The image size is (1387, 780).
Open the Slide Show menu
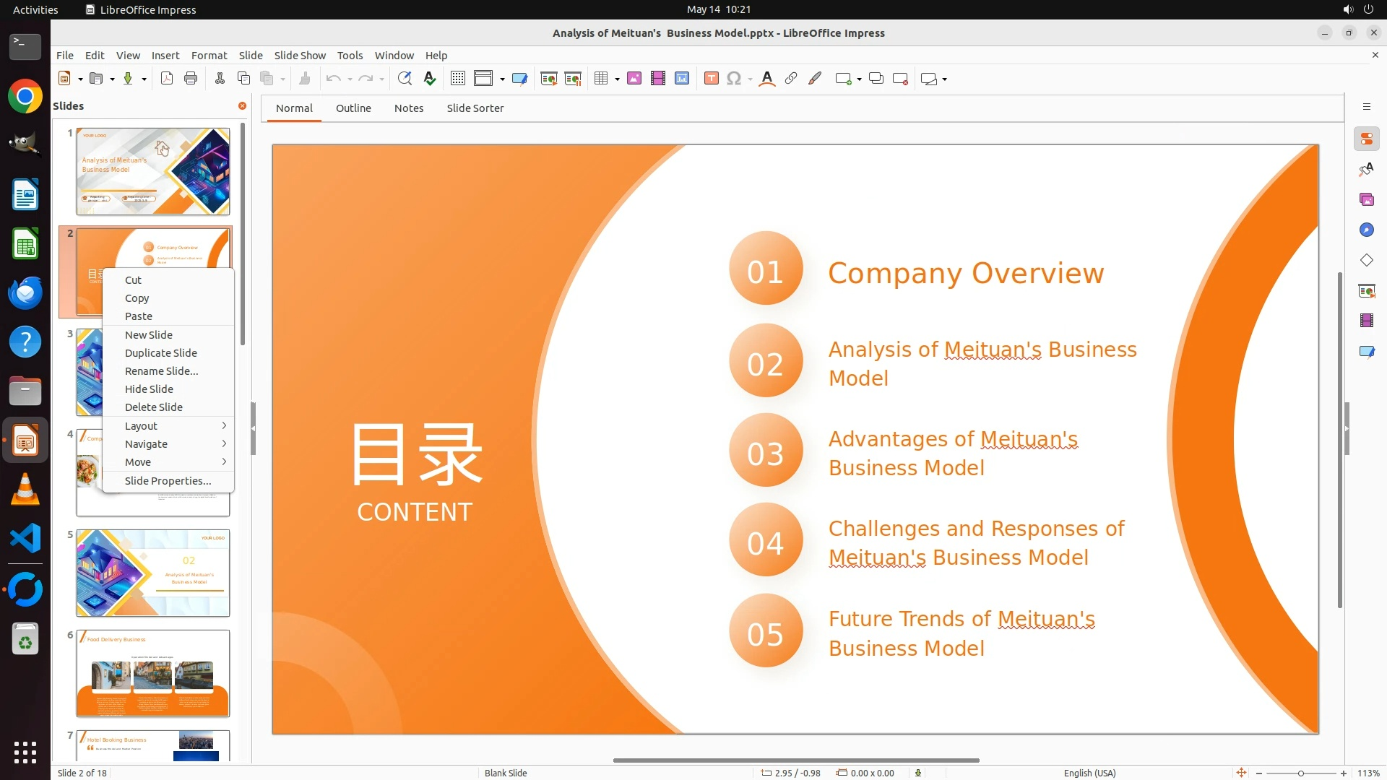[x=300, y=56]
